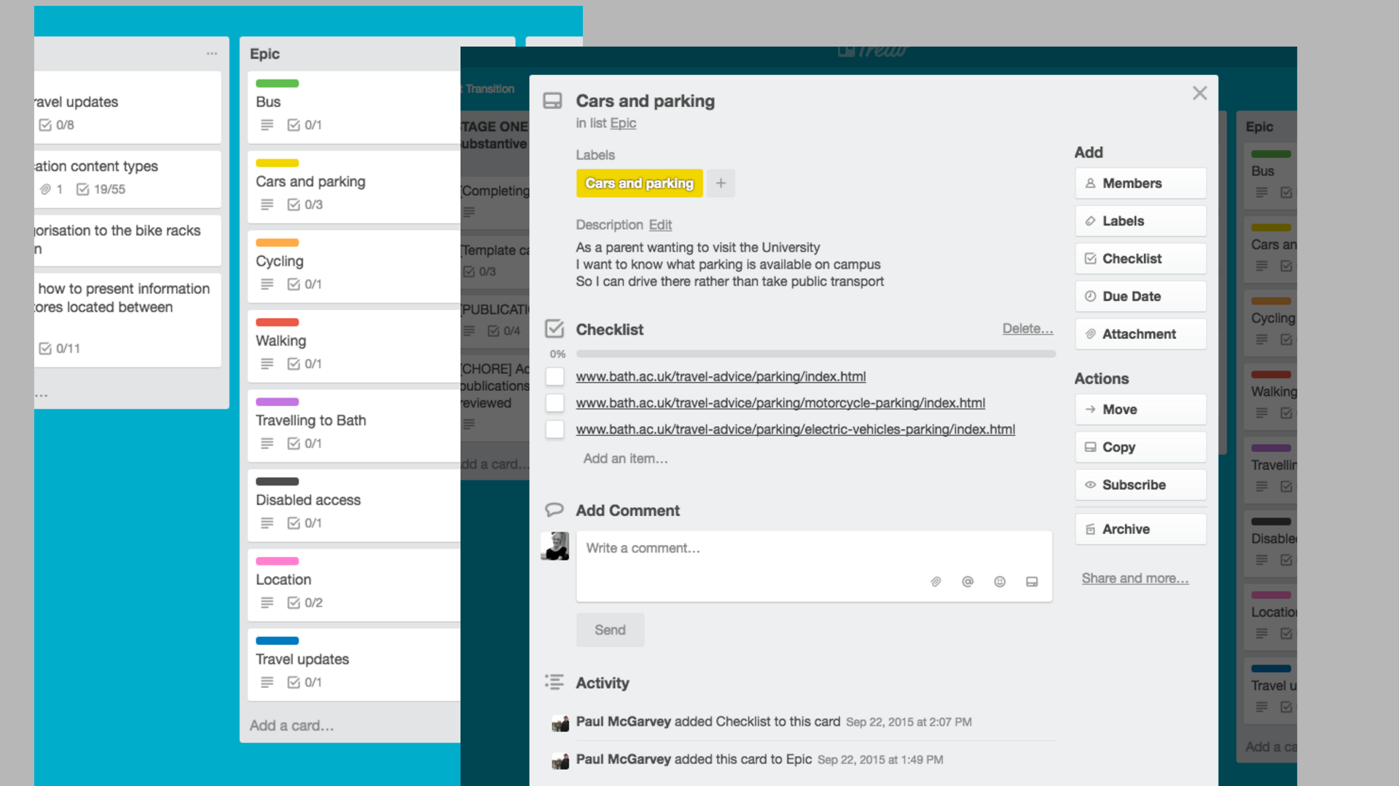The height and width of the screenshot is (786, 1399).
Task: Click the green label on Bus card
Action: pyautogui.click(x=277, y=84)
